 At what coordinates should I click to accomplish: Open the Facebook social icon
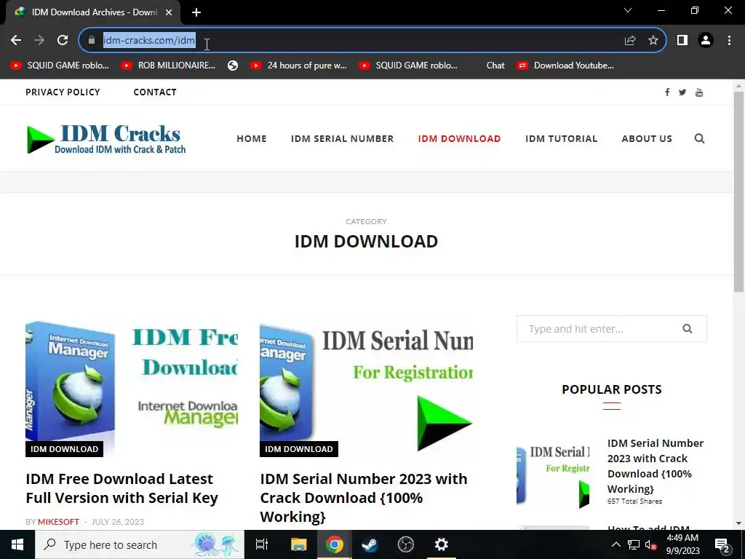click(667, 92)
